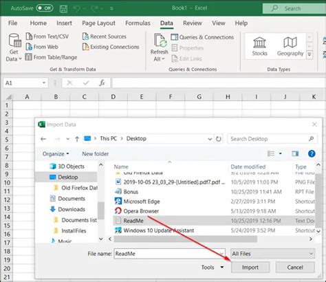Click the File name input field
The height and width of the screenshot is (282, 326).
(x=170, y=254)
